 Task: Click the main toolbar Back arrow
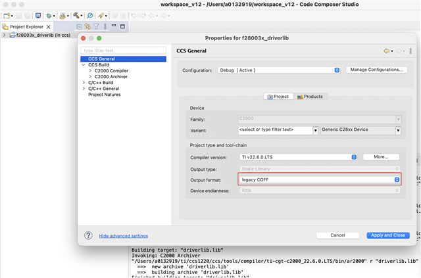click(152, 16)
